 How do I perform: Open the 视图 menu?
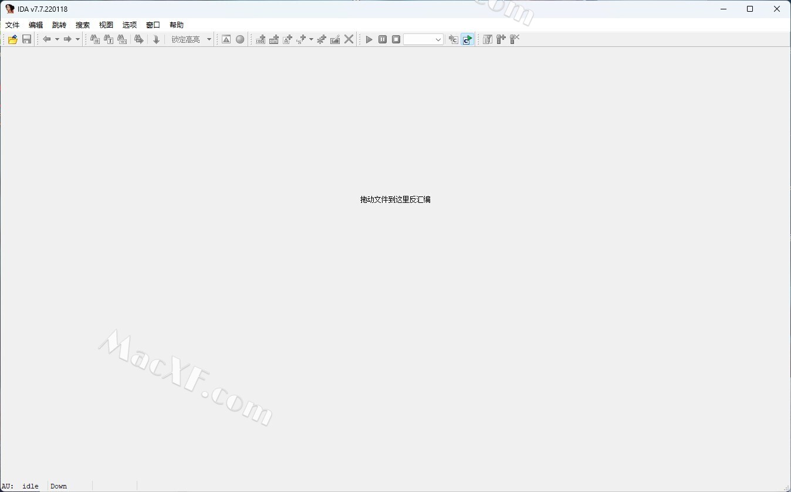tap(106, 25)
